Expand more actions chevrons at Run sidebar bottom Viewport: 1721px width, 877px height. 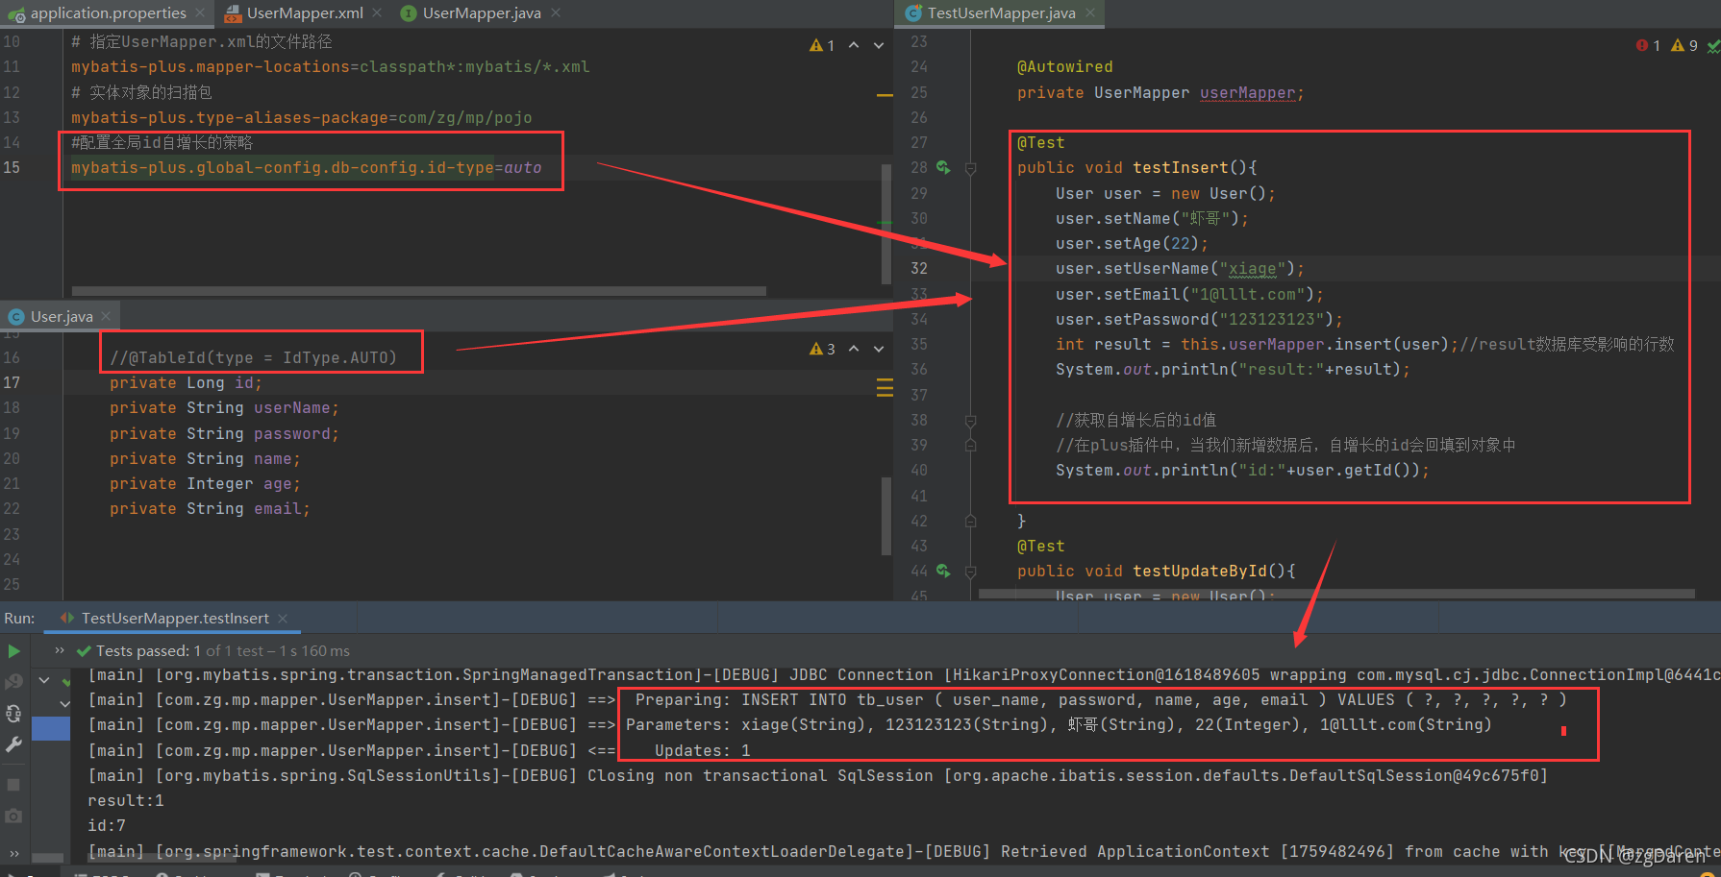pyautogui.click(x=13, y=853)
